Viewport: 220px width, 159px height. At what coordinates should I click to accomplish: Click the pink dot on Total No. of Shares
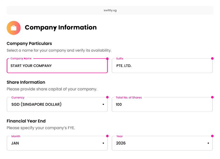(x=212, y=97)
